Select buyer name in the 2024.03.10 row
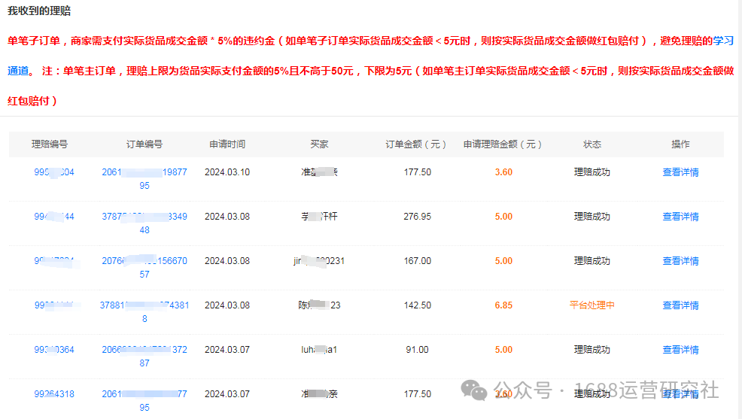742x419 pixels. tap(319, 172)
